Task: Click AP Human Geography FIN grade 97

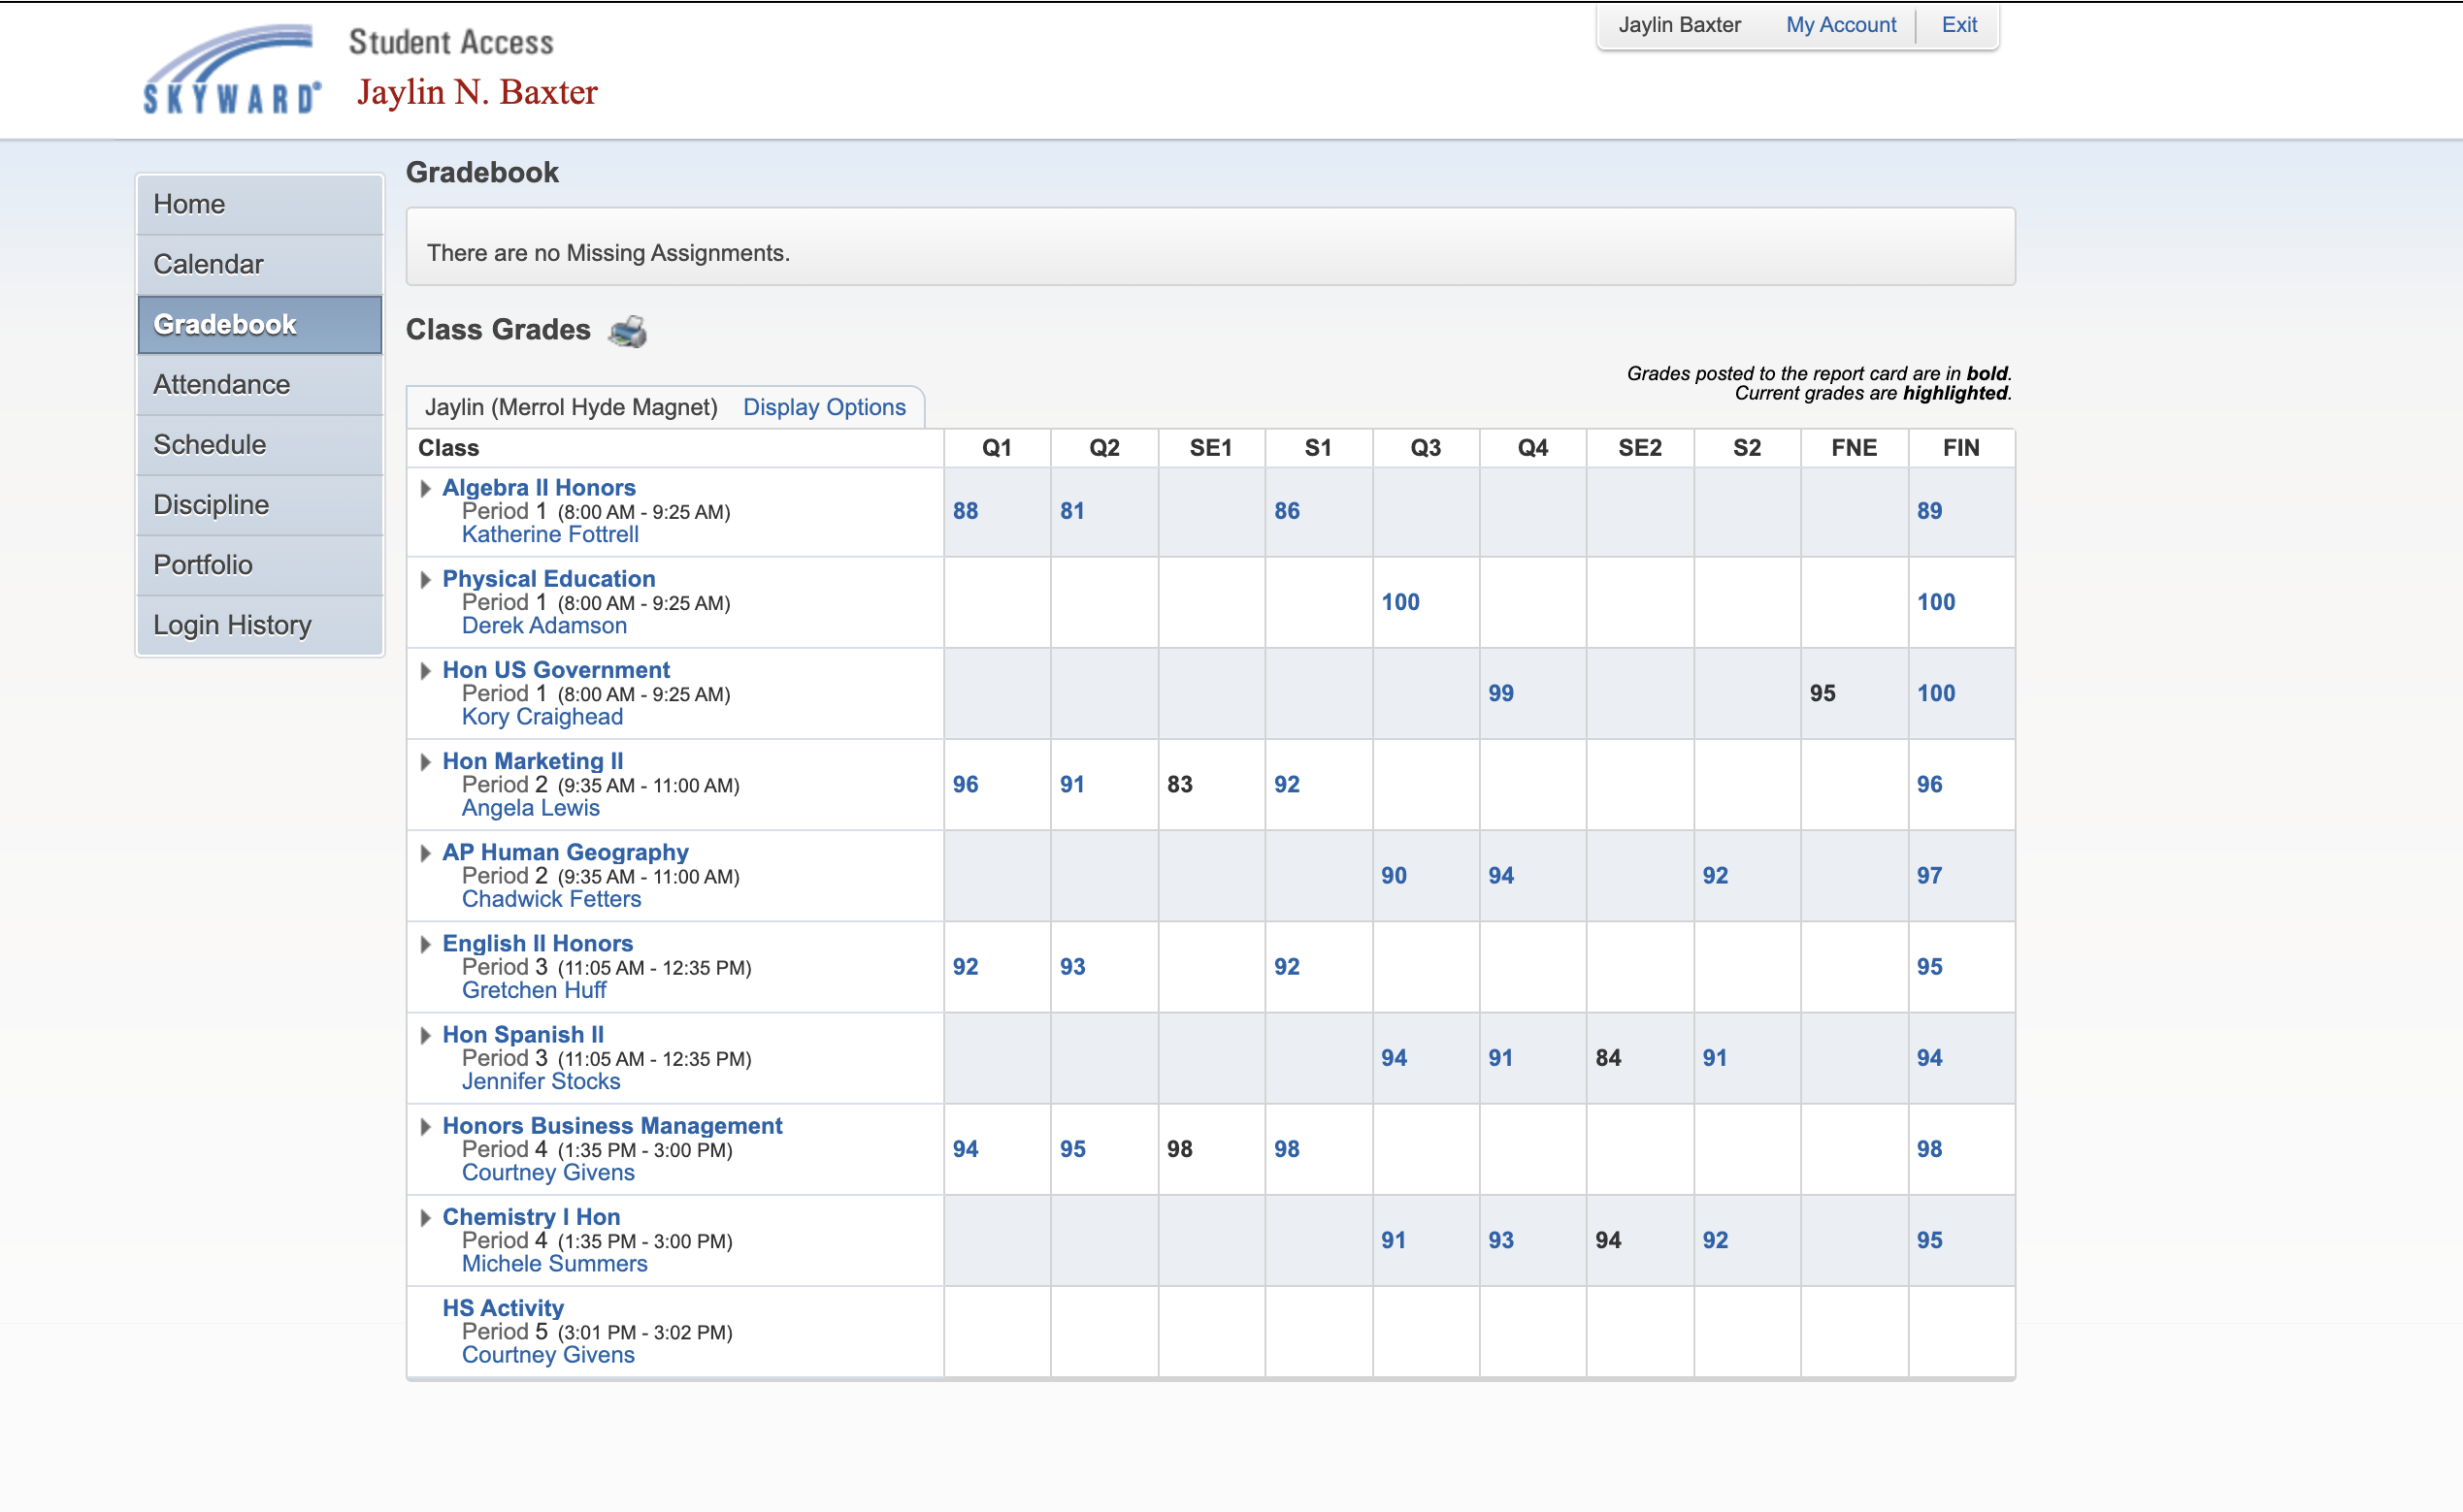Action: tap(1930, 875)
